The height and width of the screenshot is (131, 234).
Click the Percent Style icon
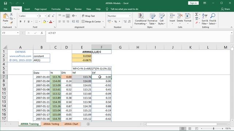(116, 21)
